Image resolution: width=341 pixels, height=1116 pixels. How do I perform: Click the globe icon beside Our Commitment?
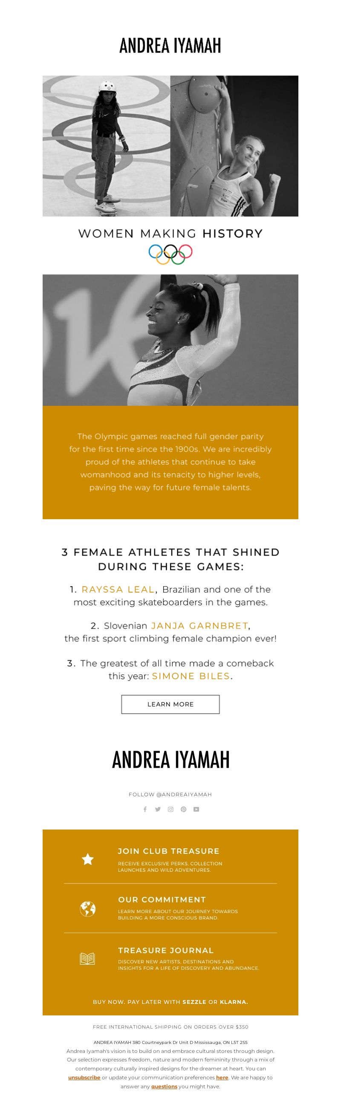[87, 909]
